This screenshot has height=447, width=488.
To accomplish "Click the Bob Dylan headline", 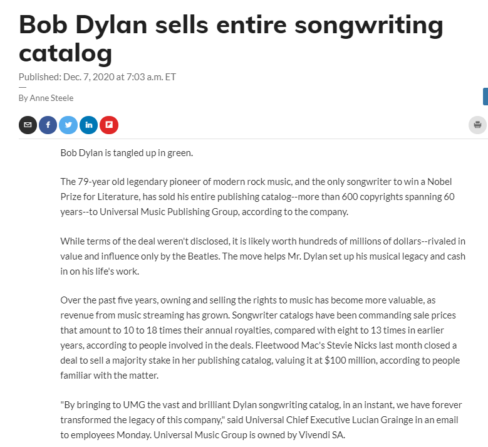I will tap(231, 38).
